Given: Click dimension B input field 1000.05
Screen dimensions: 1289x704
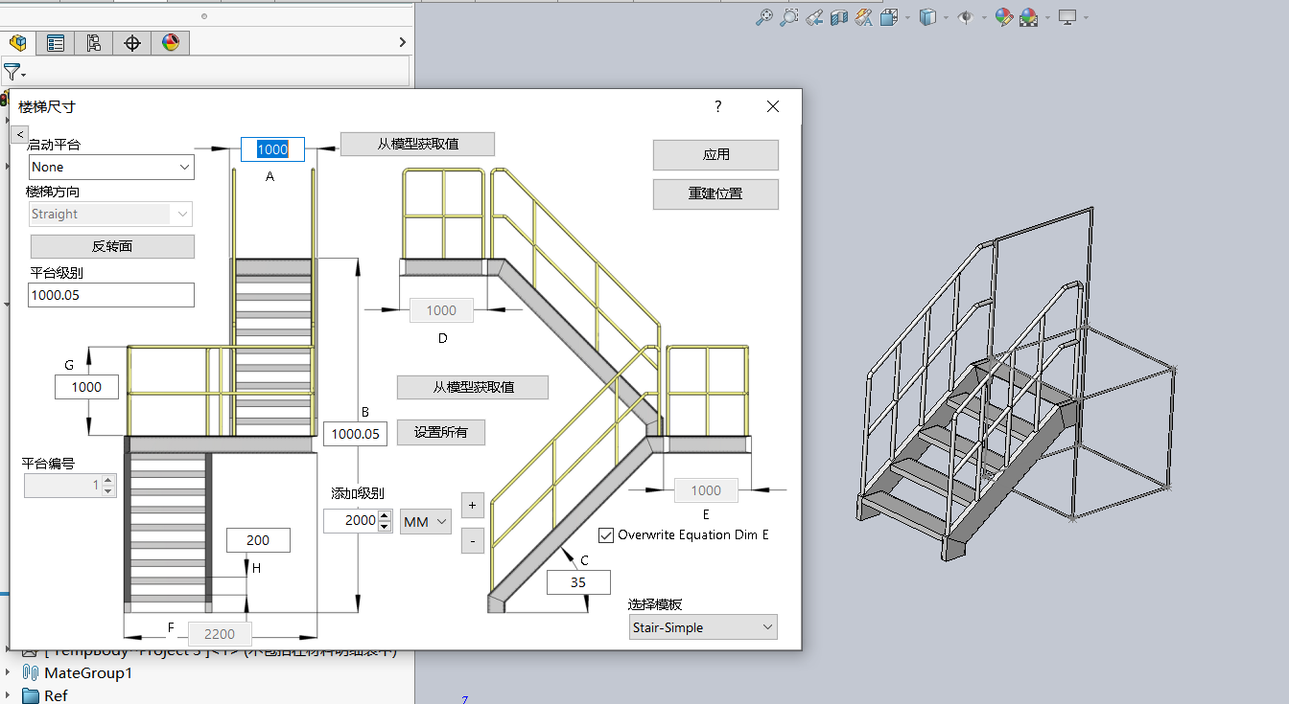Looking at the screenshot, I should pyautogui.click(x=356, y=434).
